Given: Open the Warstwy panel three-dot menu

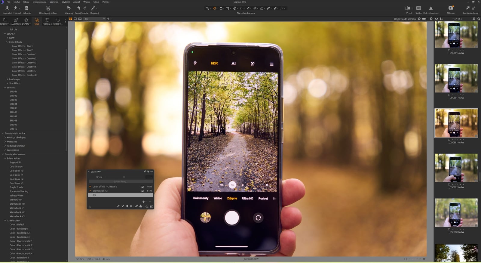Looking at the screenshot, I should tap(152, 172).
